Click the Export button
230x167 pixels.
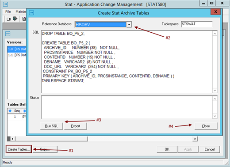point(76,126)
